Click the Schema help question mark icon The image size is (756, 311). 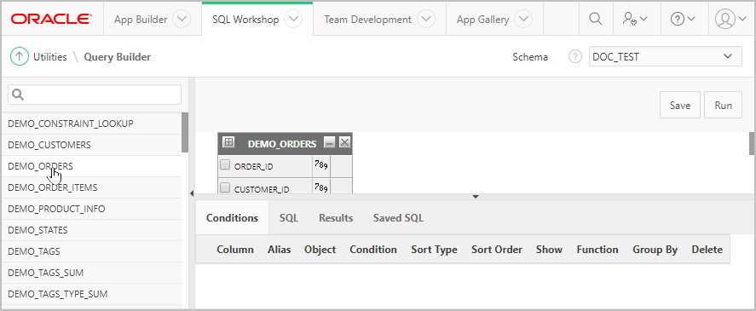tap(574, 57)
